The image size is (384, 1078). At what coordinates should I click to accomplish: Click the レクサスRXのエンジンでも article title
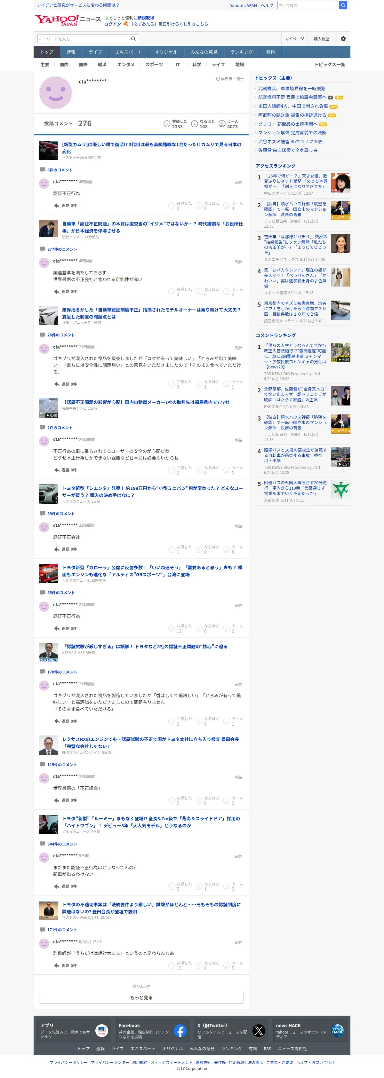(x=151, y=743)
